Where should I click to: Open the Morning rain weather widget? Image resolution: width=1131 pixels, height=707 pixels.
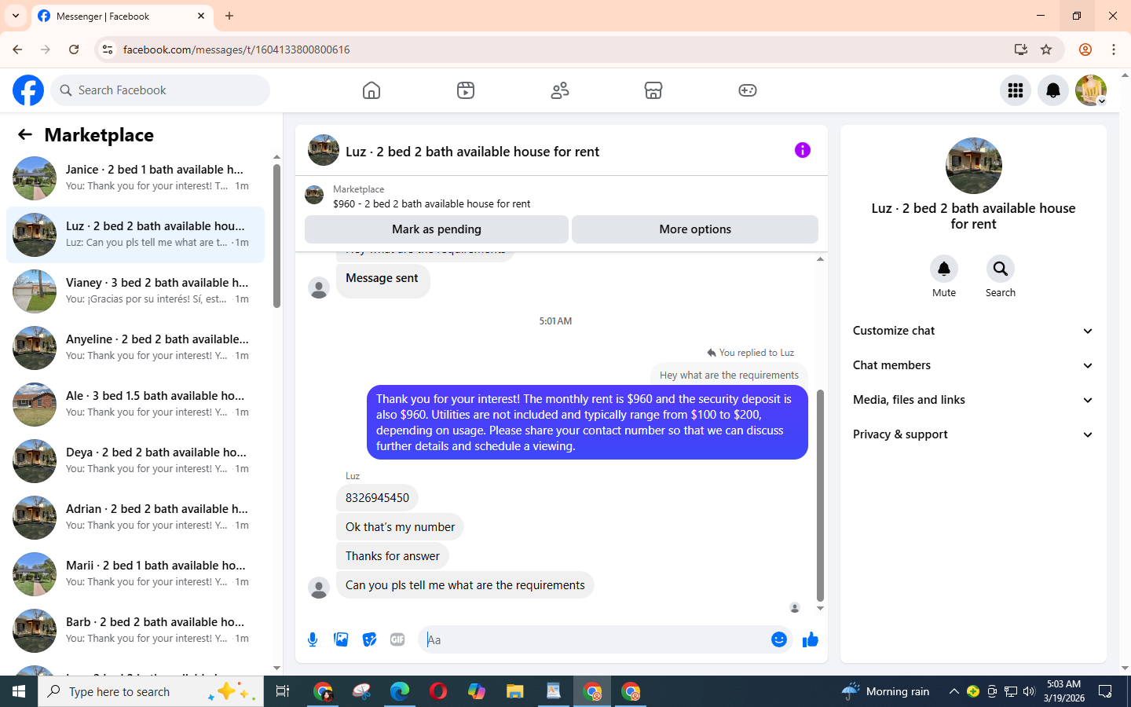[x=885, y=691]
